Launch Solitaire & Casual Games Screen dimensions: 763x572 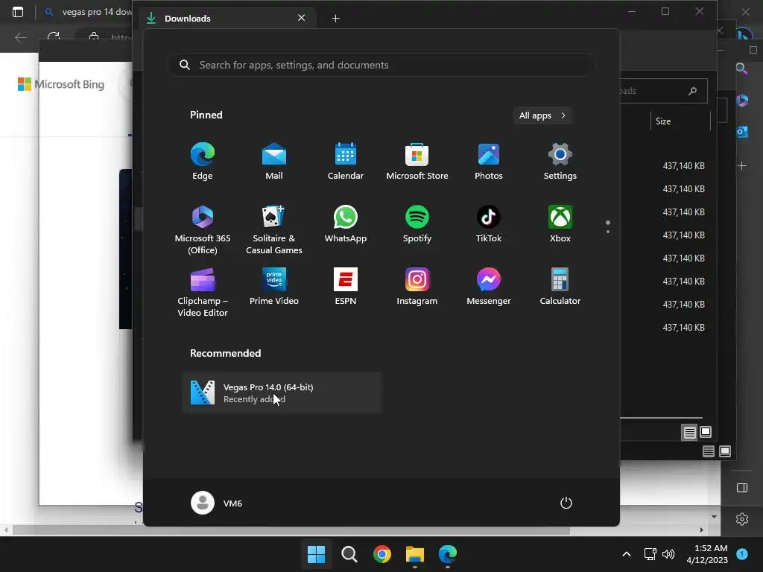274,229
